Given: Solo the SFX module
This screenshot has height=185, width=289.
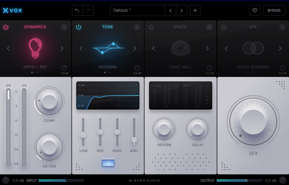Looking at the screenshot, I should point(282,27).
